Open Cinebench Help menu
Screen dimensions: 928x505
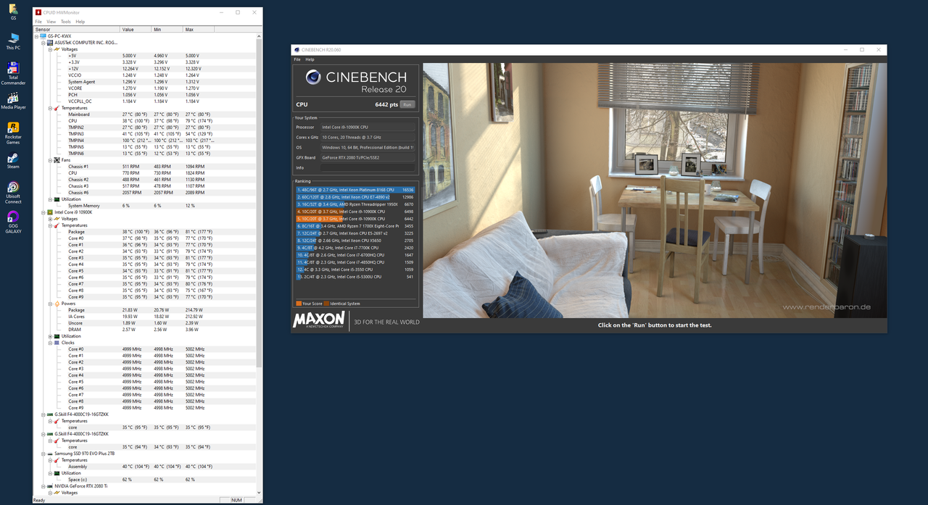310,59
